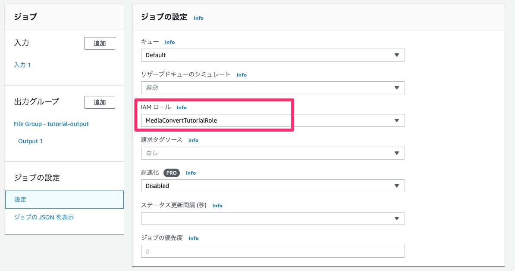Click the 入力 heading in the left panel
Screen dimensions: 515x271
[21, 43]
